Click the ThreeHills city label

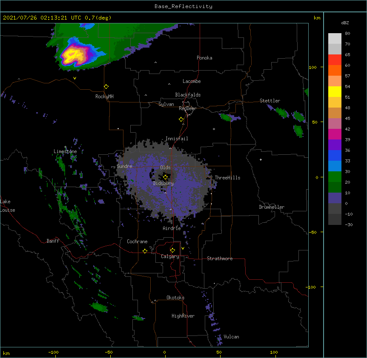[x=227, y=178]
